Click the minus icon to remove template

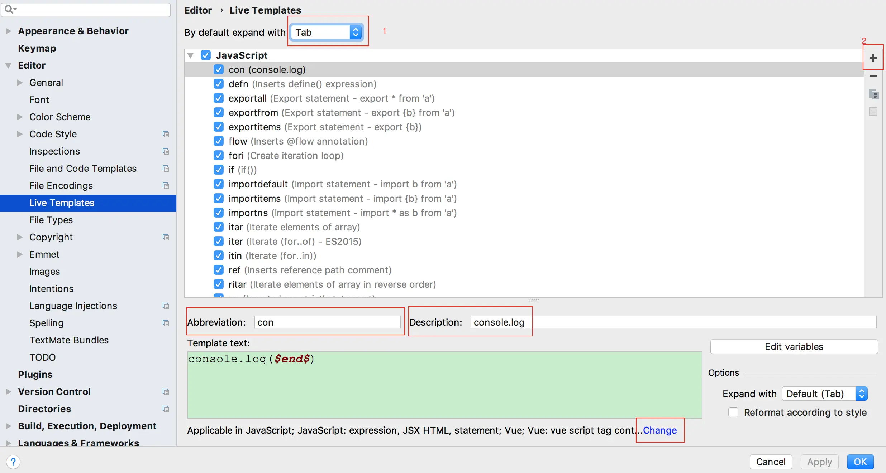pos(873,76)
